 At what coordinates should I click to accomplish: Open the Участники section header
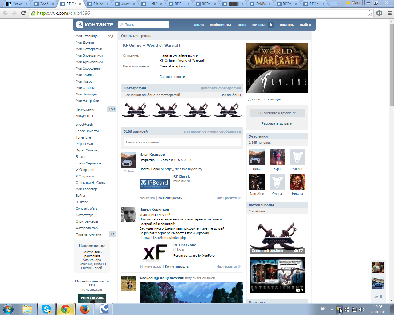[277, 136]
